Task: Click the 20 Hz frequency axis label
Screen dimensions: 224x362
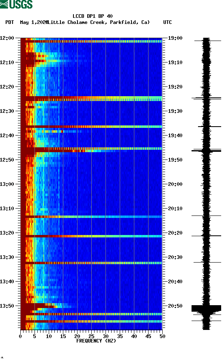Action: click(x=77, y=336)
